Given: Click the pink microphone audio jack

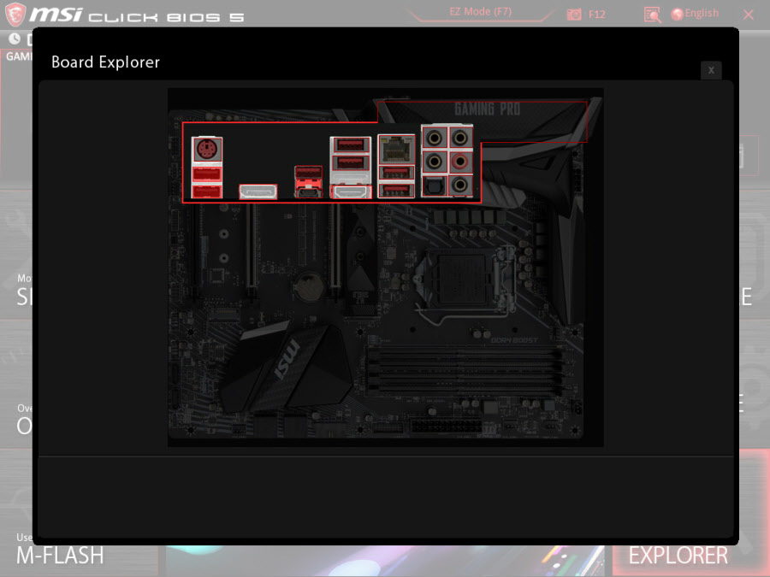Looking at the screenshot, I should click(x=460, y=160).
